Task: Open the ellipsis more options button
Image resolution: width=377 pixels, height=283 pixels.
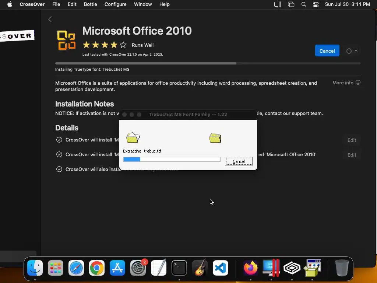Action: [x=349, y=51]
